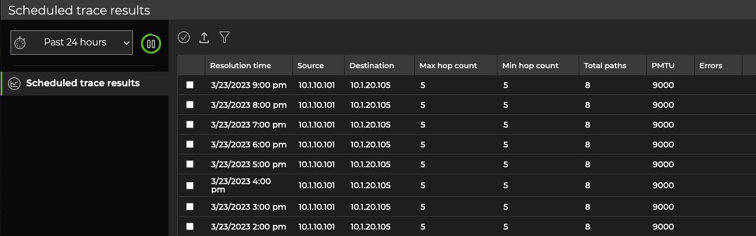Open the Past 24 hours dropdown
Screen dimensions: 756x236
72,43
